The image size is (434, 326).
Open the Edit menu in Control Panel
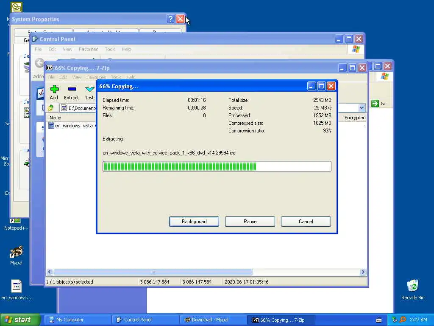click(x=52, y=49)
